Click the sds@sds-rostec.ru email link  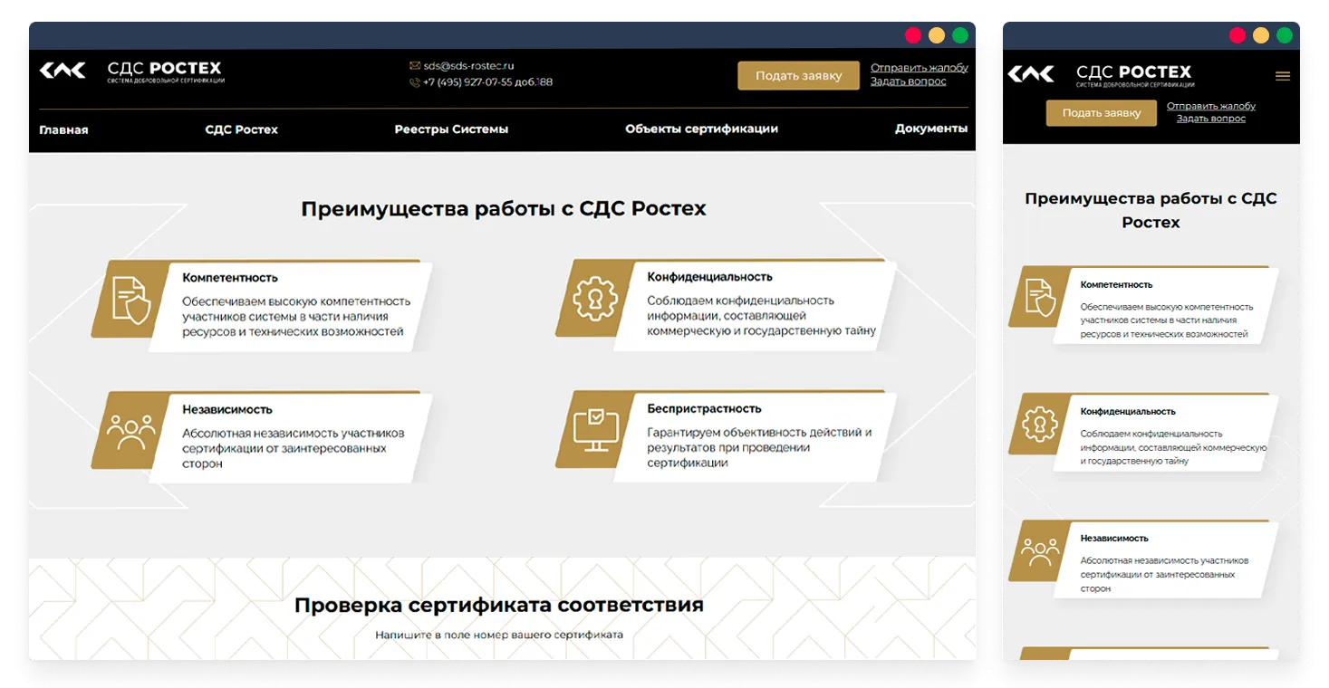pyautogui.click(x=468, y=66)
